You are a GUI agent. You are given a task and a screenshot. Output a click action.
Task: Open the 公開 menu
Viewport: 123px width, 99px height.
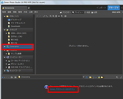pyautogui.click(x=31, y=12)
